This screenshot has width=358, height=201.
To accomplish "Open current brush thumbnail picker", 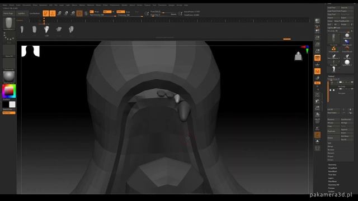I will tap(9, 23).
